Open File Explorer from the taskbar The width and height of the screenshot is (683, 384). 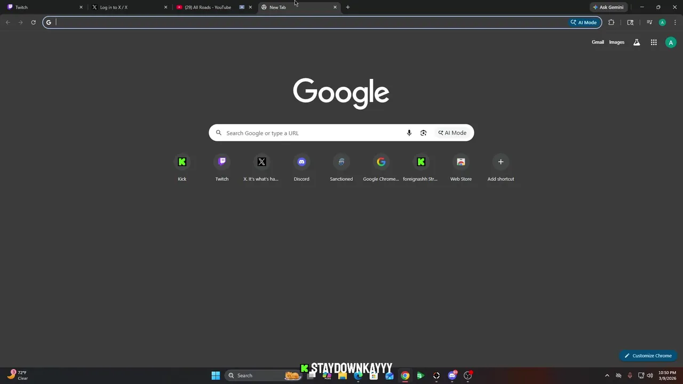[x=343, y=375]
